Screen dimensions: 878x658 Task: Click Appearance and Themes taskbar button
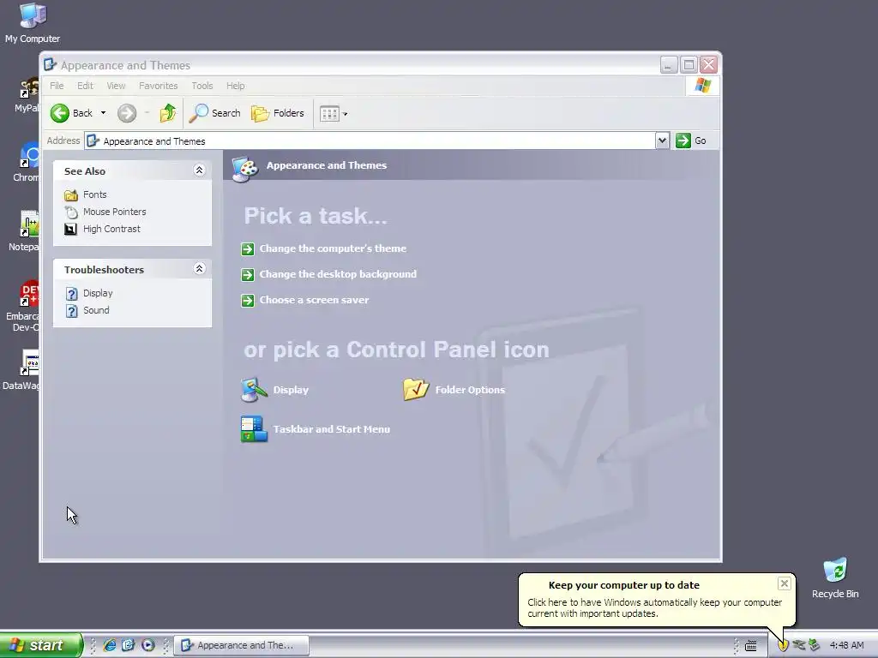pyautogui.click(x=241, y=645)
